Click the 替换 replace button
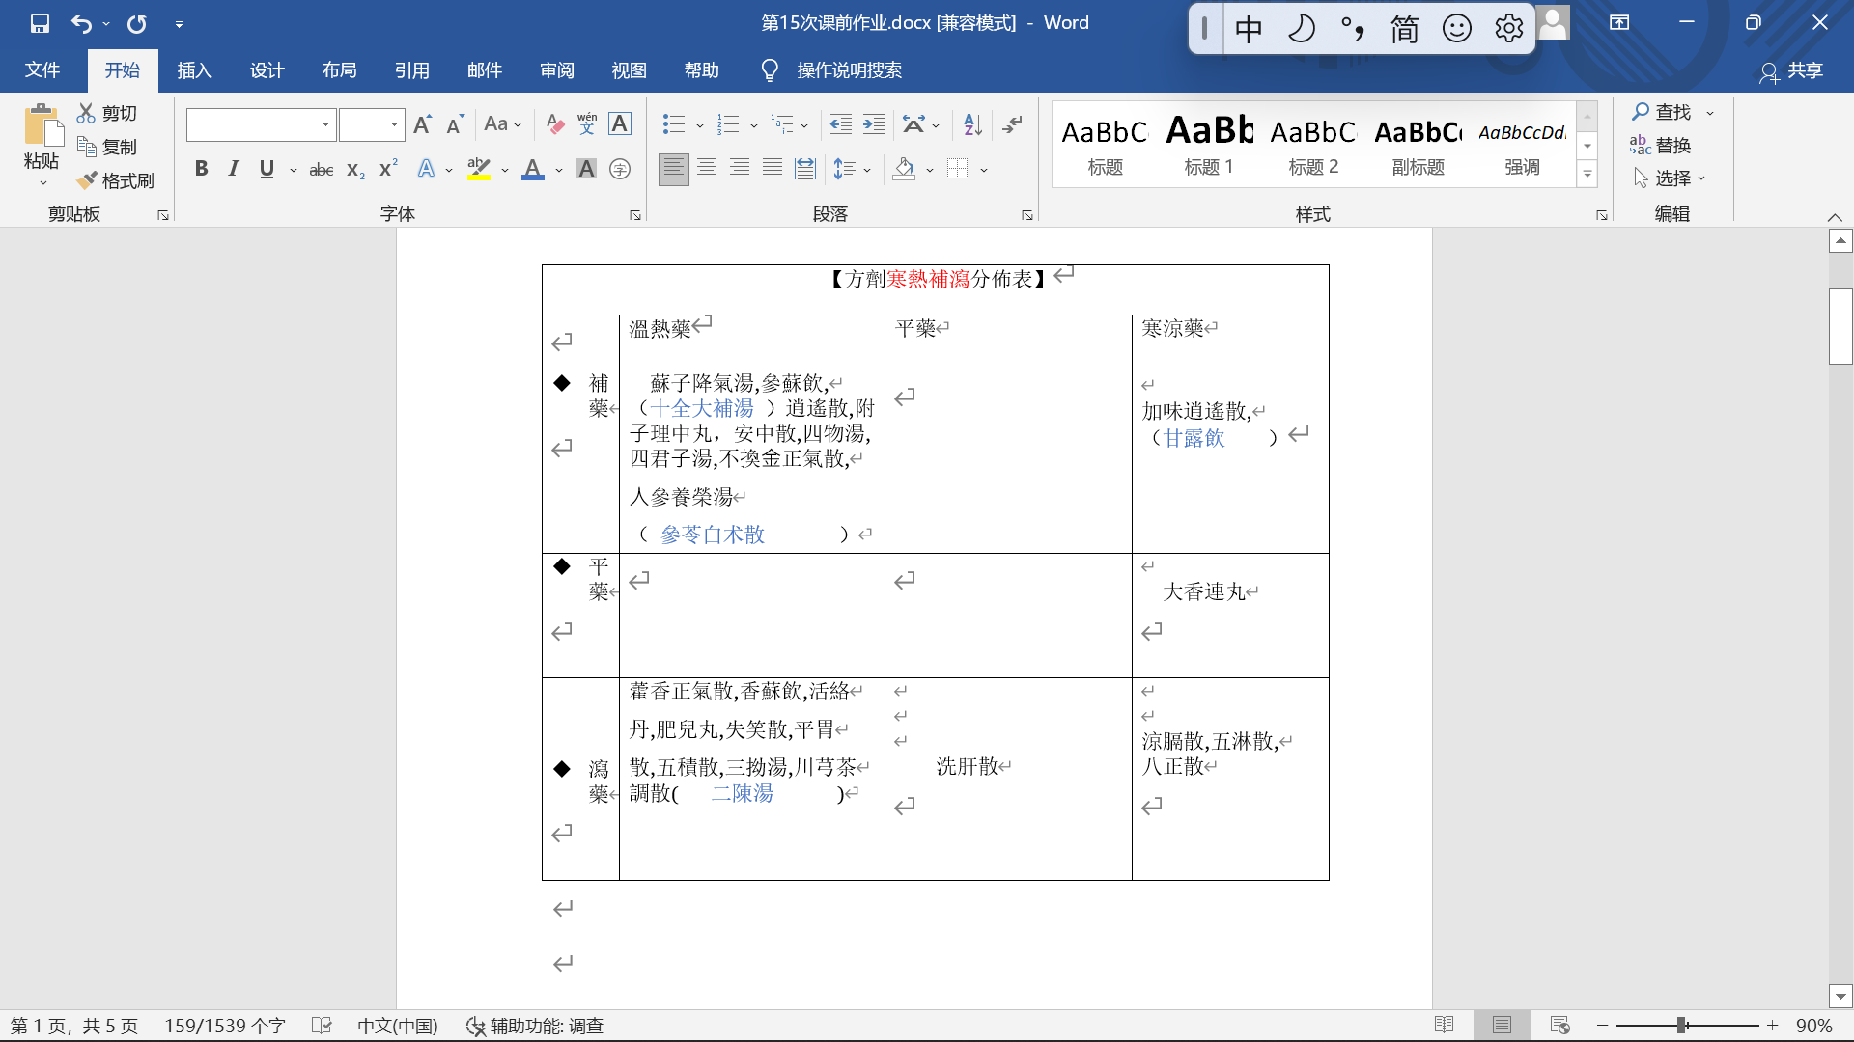 (1661, 145)
